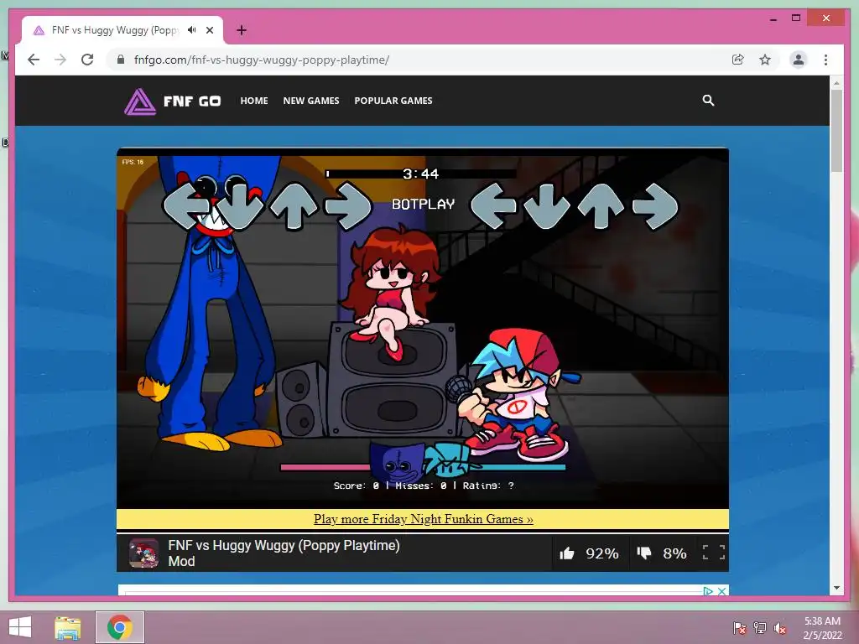Click Play more Friday Night Funkin Games link
This screenshot has height=644, width=859.
[423, 518]
